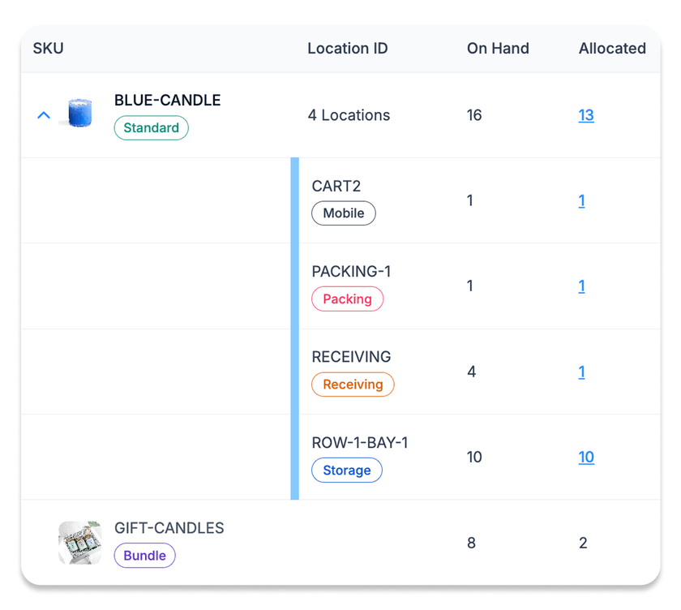Collapse the BLUE-CANDLE row chevron

click(x=44, y=115)
